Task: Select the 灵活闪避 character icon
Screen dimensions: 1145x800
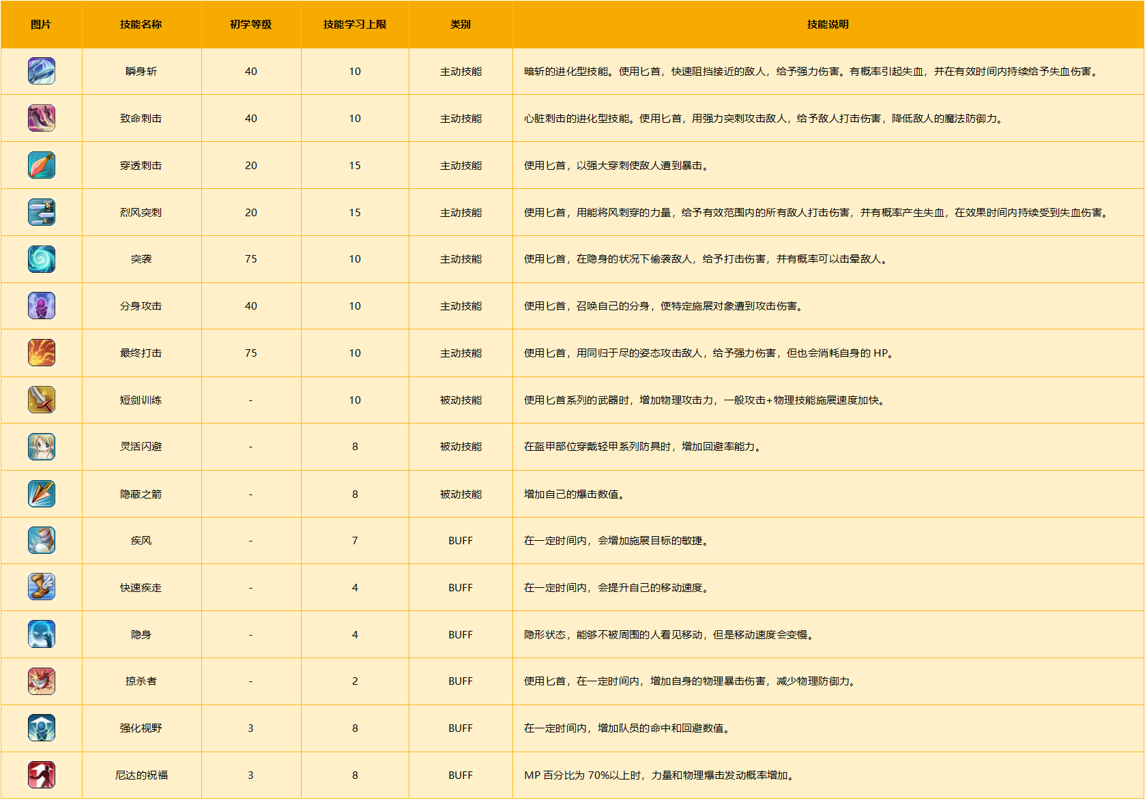Action: click(42, 447)
